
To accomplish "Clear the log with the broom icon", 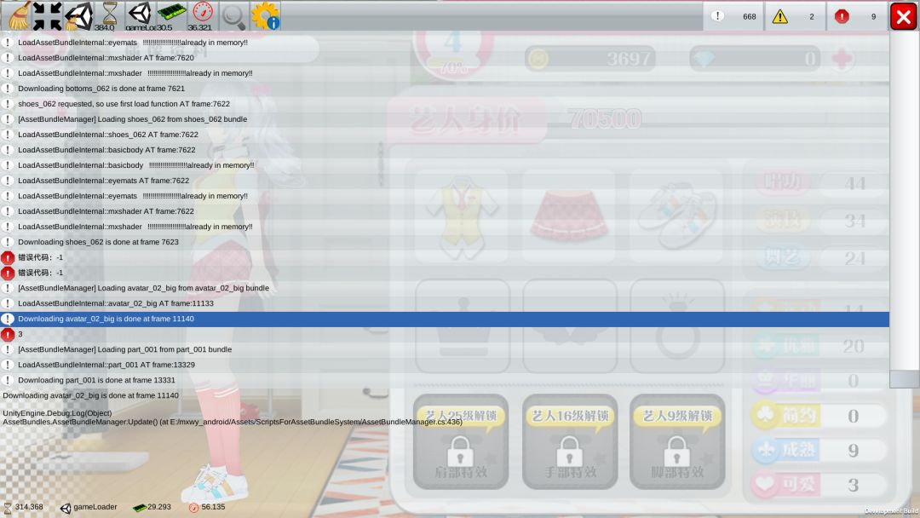I will pos(18,15).
